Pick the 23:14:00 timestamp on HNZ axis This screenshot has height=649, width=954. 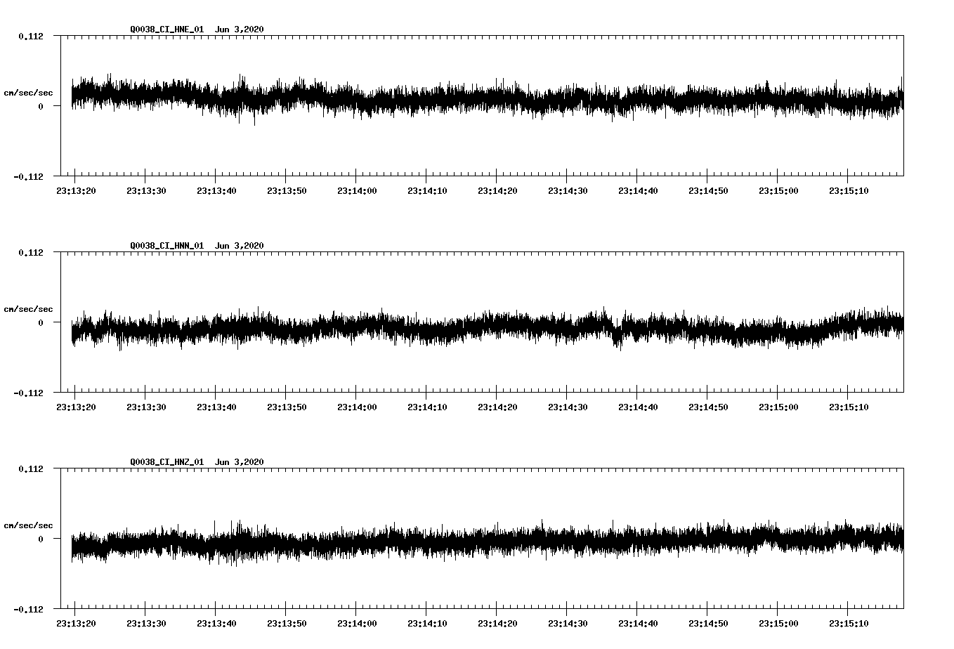pos(357,624)
